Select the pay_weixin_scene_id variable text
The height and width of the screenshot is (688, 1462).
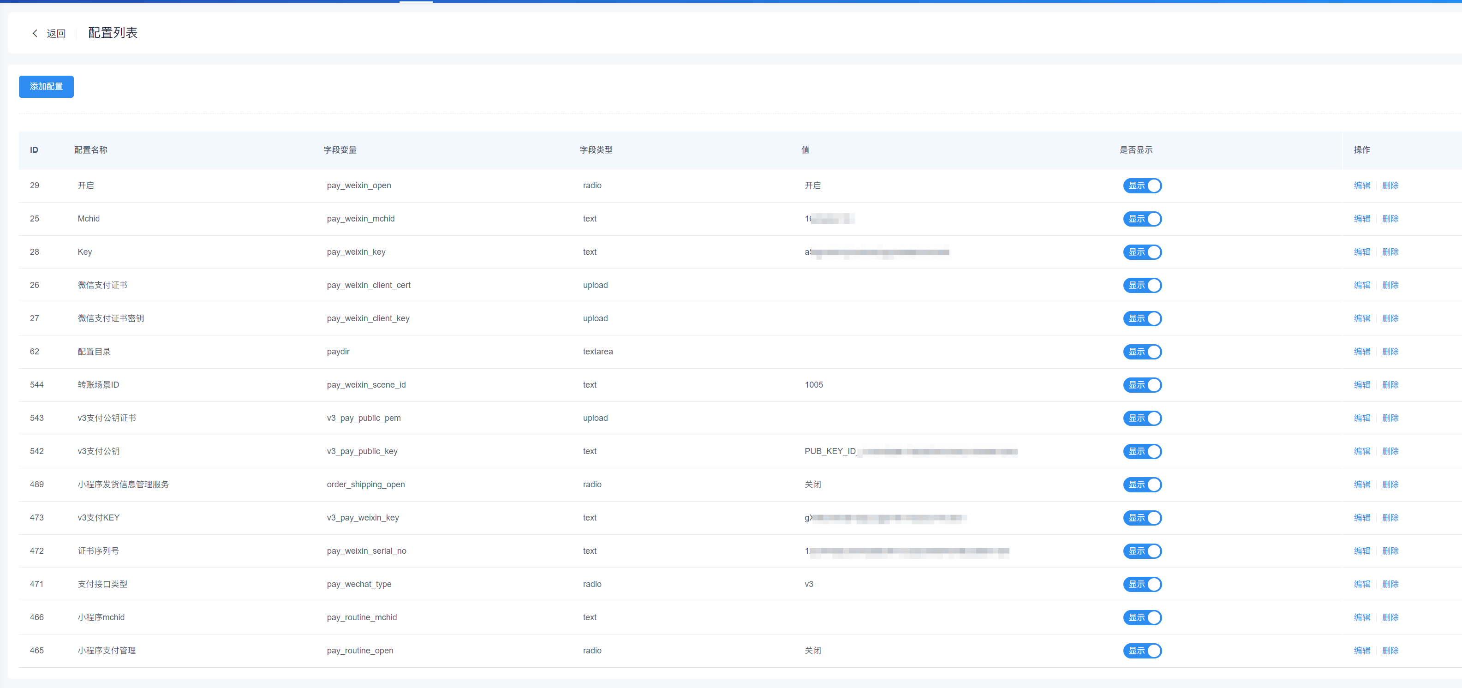pyautogui.click(x=366, y=385)
